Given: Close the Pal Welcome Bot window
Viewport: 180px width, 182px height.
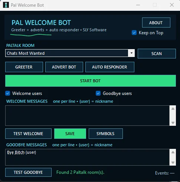Looking at the screenshot, I should [x=172, y=5].
